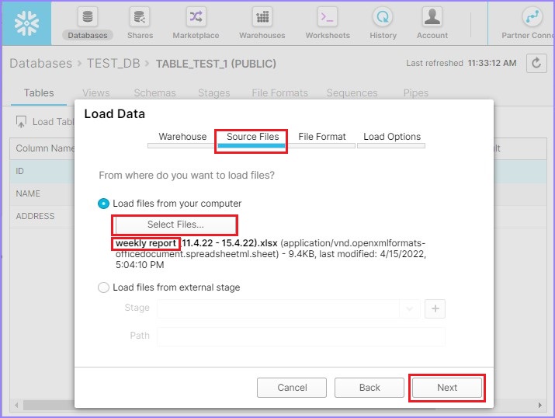
Task: Open the History icon
Action: (x=383, y=16)
